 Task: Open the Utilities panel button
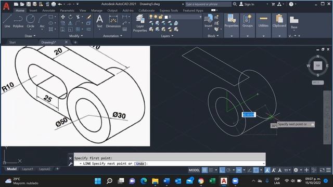click(263, 21)
